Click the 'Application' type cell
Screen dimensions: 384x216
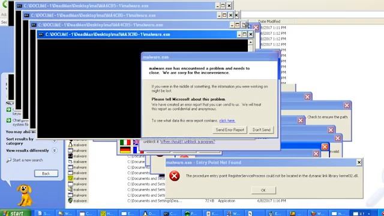227,200
